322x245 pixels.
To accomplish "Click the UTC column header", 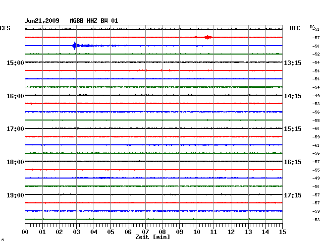I will tap(294, 28).
